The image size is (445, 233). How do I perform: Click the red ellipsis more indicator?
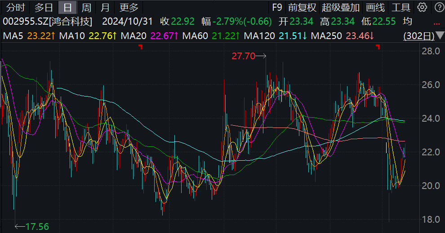437,23
